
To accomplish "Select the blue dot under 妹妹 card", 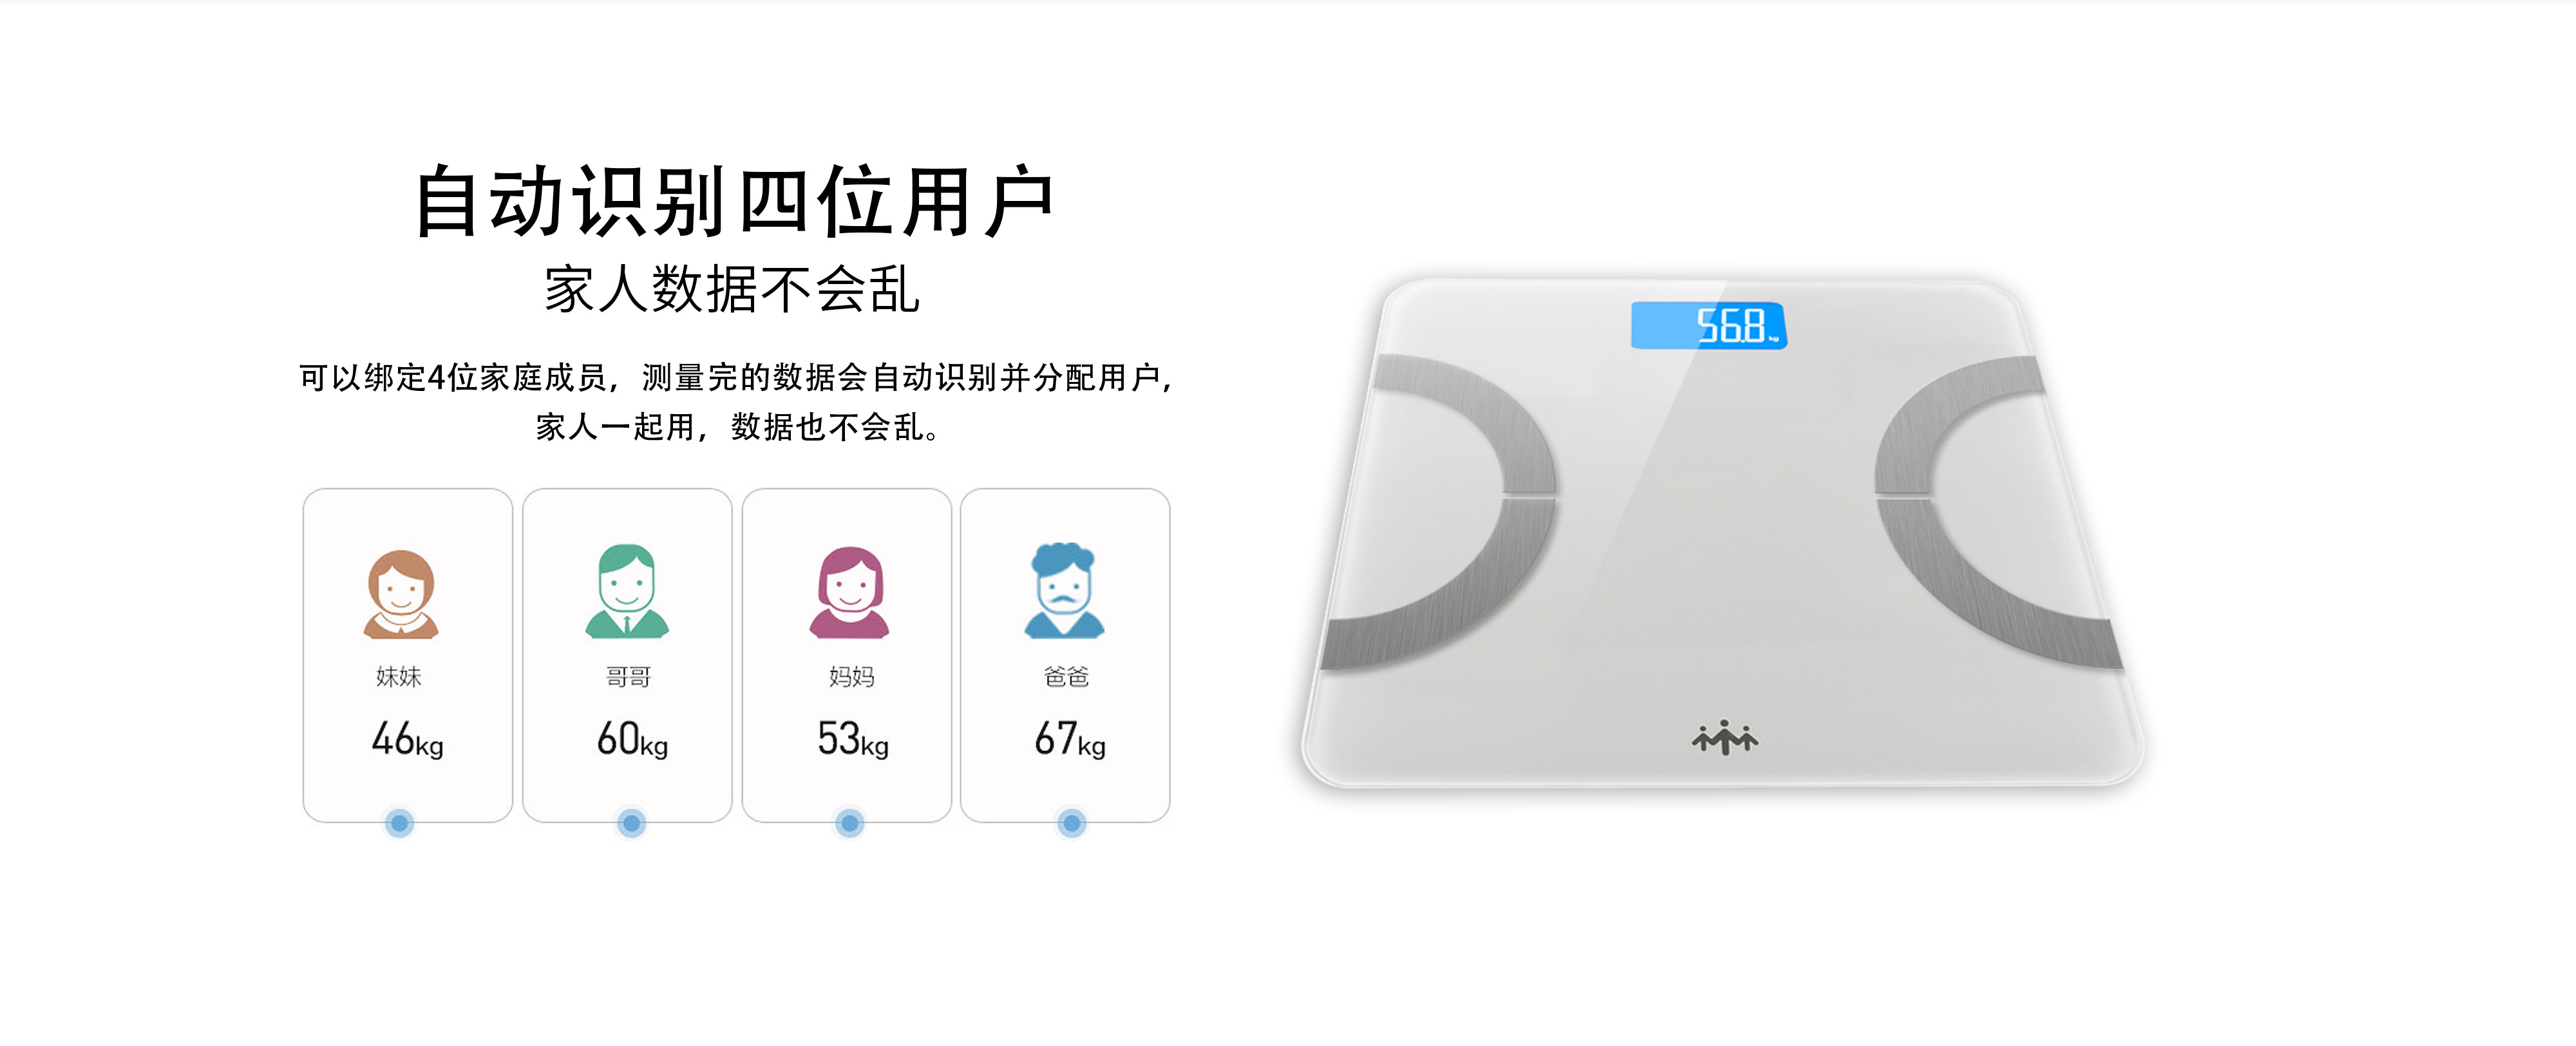I will click(x=399, y=823).
